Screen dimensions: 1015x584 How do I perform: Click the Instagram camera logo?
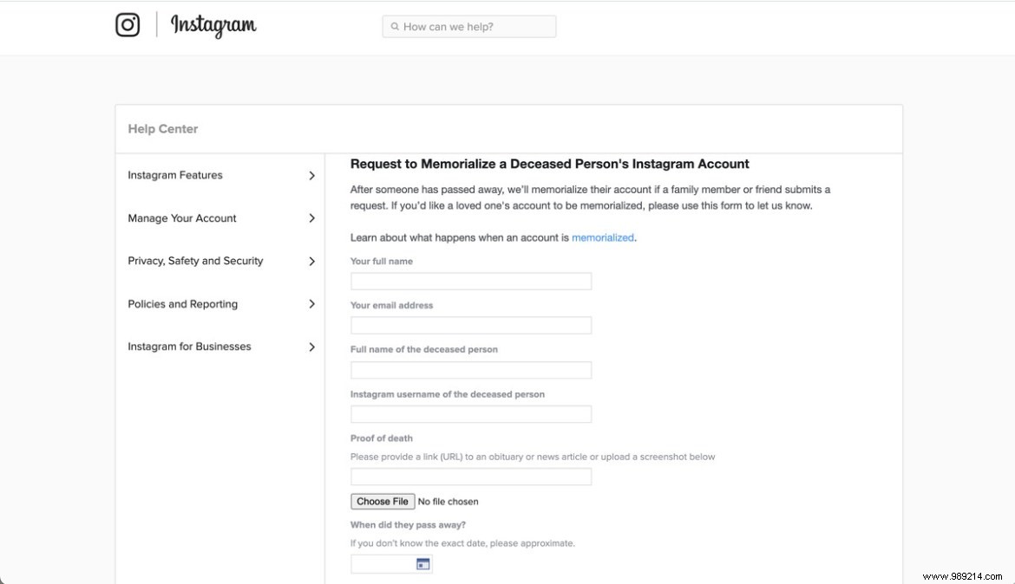(x=128, y=25)
